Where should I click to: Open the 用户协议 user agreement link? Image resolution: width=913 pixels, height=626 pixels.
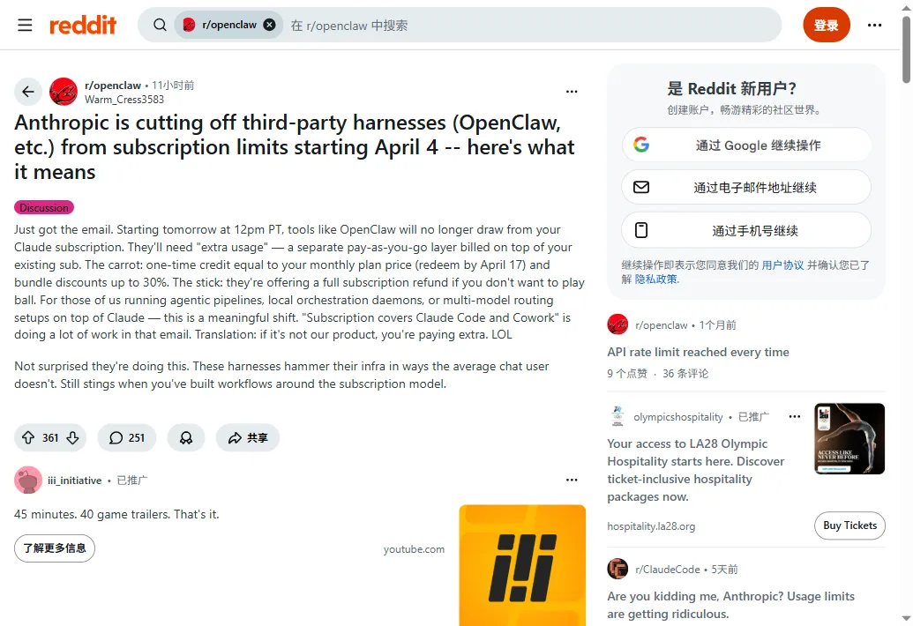782,265
